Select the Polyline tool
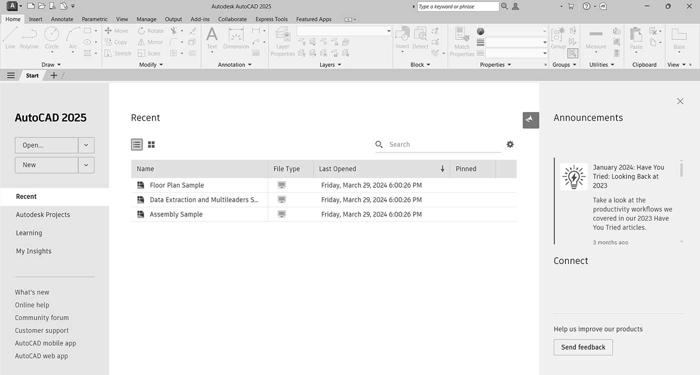 point(29,38)
